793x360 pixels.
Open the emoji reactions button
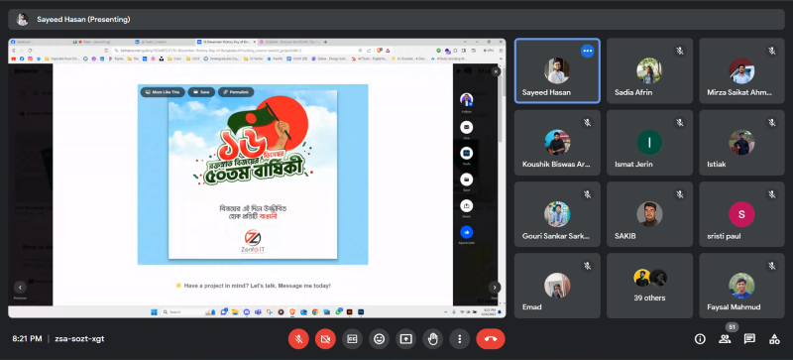379,339
